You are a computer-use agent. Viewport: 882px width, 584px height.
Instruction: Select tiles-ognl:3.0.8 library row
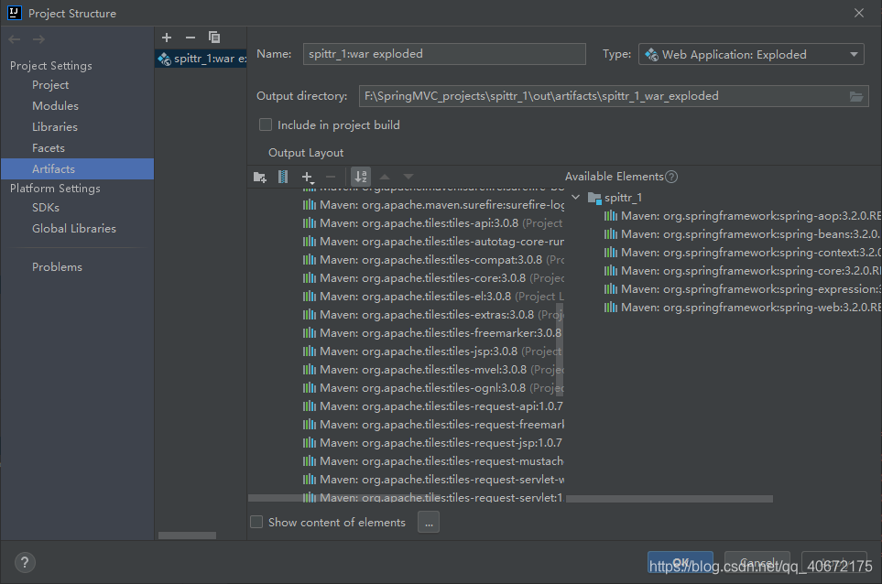point(433,388)
